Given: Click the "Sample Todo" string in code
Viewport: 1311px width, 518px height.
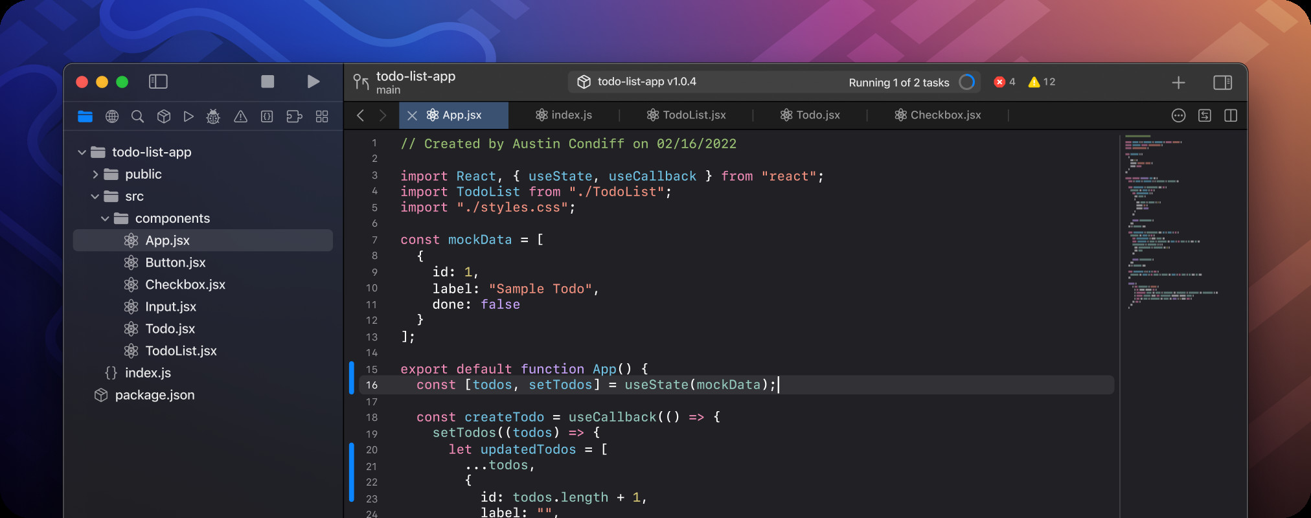Looking at the screenshot, I should pos(540,289).
